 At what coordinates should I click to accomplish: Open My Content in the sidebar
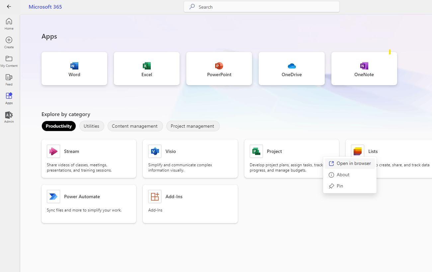tap(9, 61)
